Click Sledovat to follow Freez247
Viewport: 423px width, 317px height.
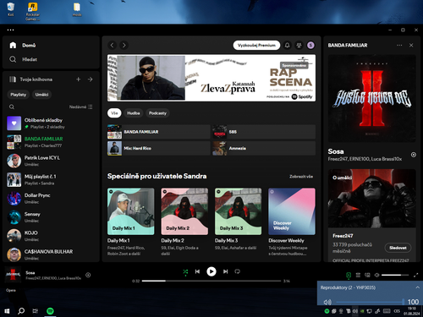point(398,248)
